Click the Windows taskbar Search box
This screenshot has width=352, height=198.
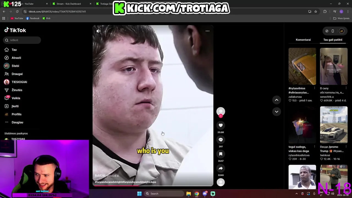[x=164, y=194]
